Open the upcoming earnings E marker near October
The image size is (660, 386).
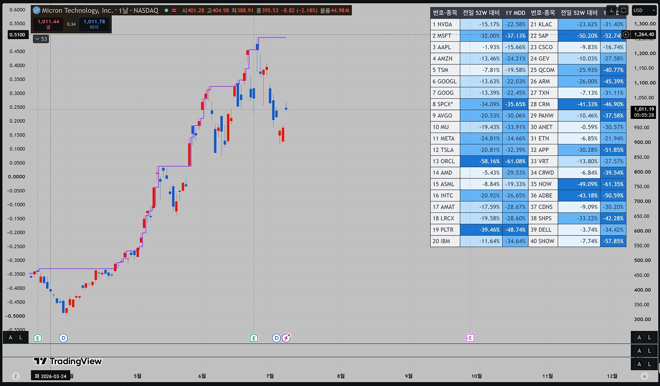(x=470, y=338)
